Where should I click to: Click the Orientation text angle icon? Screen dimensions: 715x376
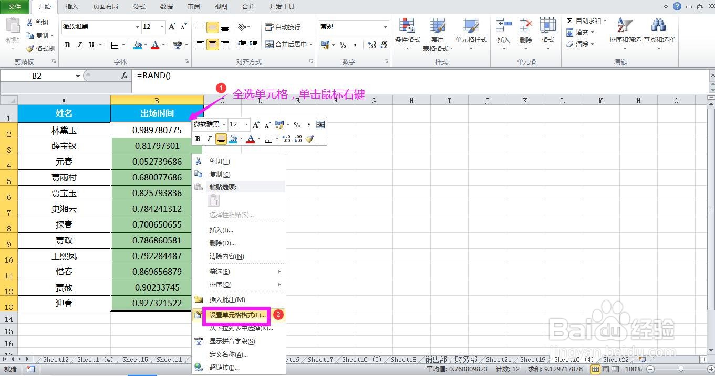(242, 27)
